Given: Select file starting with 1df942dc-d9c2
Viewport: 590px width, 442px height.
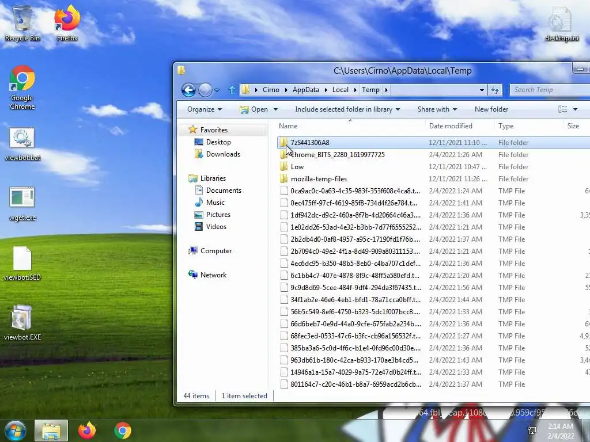Looking at the screenshot, I should (355, 215).
